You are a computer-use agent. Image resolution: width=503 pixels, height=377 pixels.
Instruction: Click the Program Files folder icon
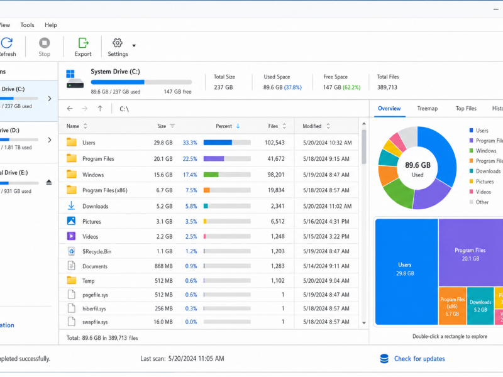(x=72, y=158)
